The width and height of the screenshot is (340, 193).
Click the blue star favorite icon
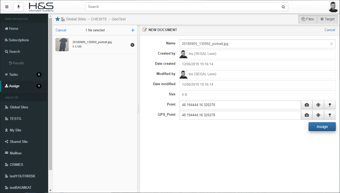[58, 19]
